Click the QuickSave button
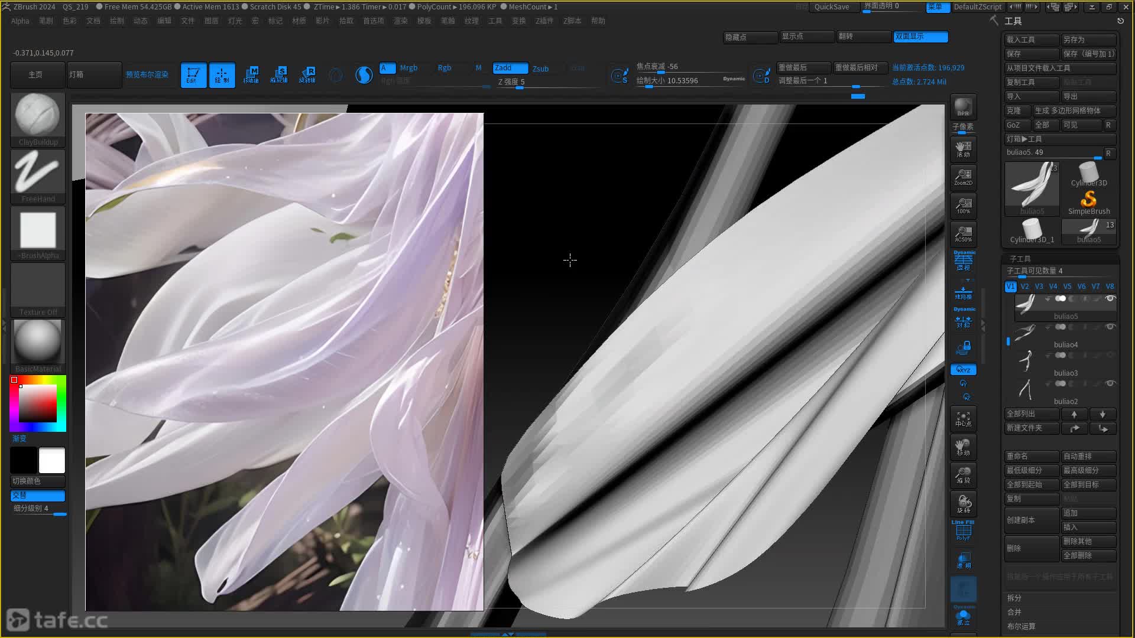Screen dimensions: 1135x638 coord(832,7)
